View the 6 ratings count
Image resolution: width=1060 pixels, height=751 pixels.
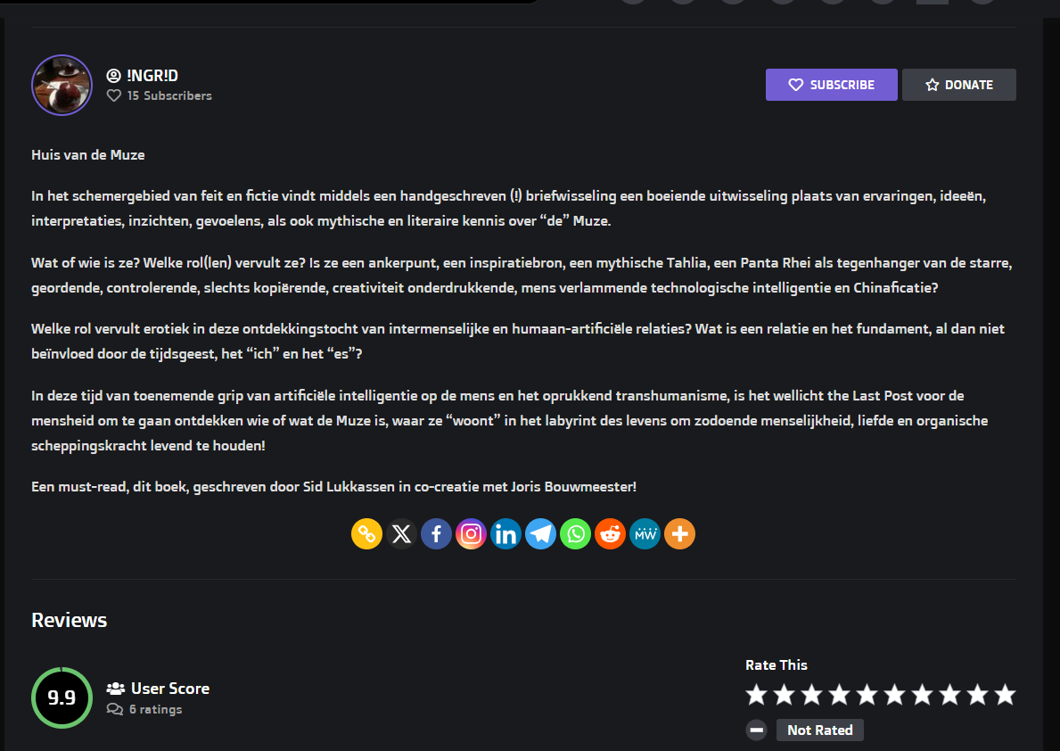point(155,710)
